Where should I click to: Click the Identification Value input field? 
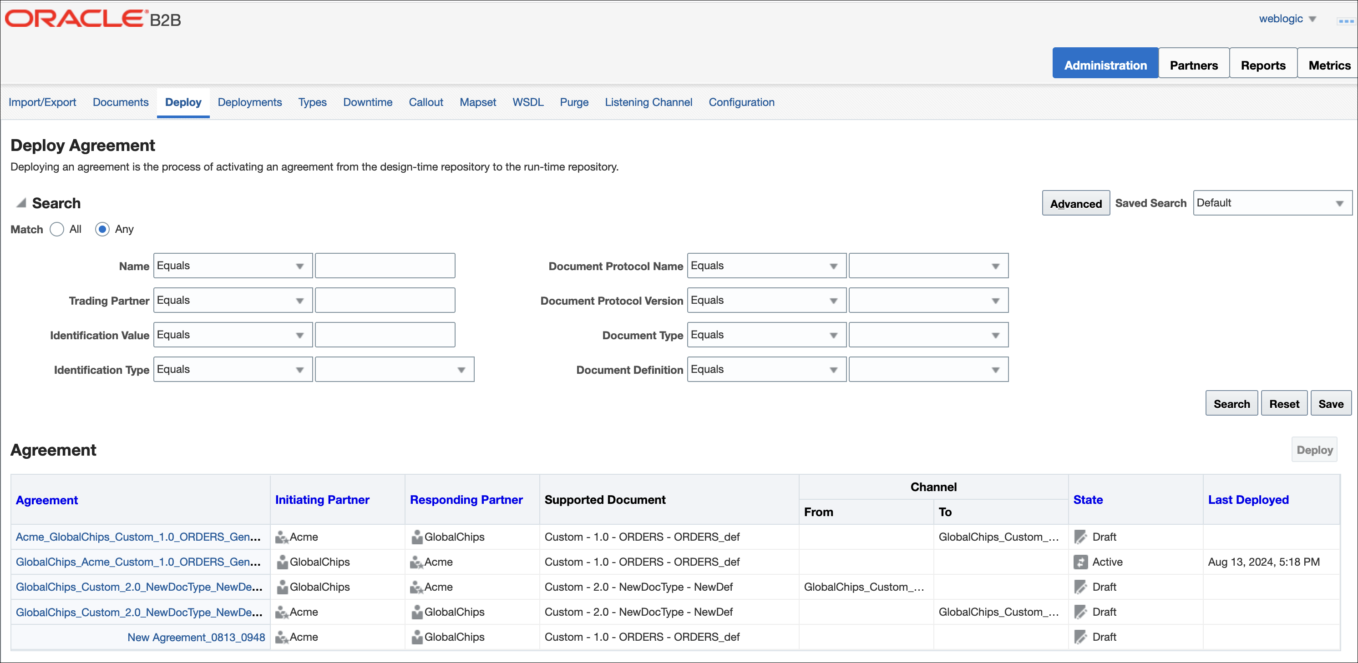pyautogui.click(x=385, y=335)
